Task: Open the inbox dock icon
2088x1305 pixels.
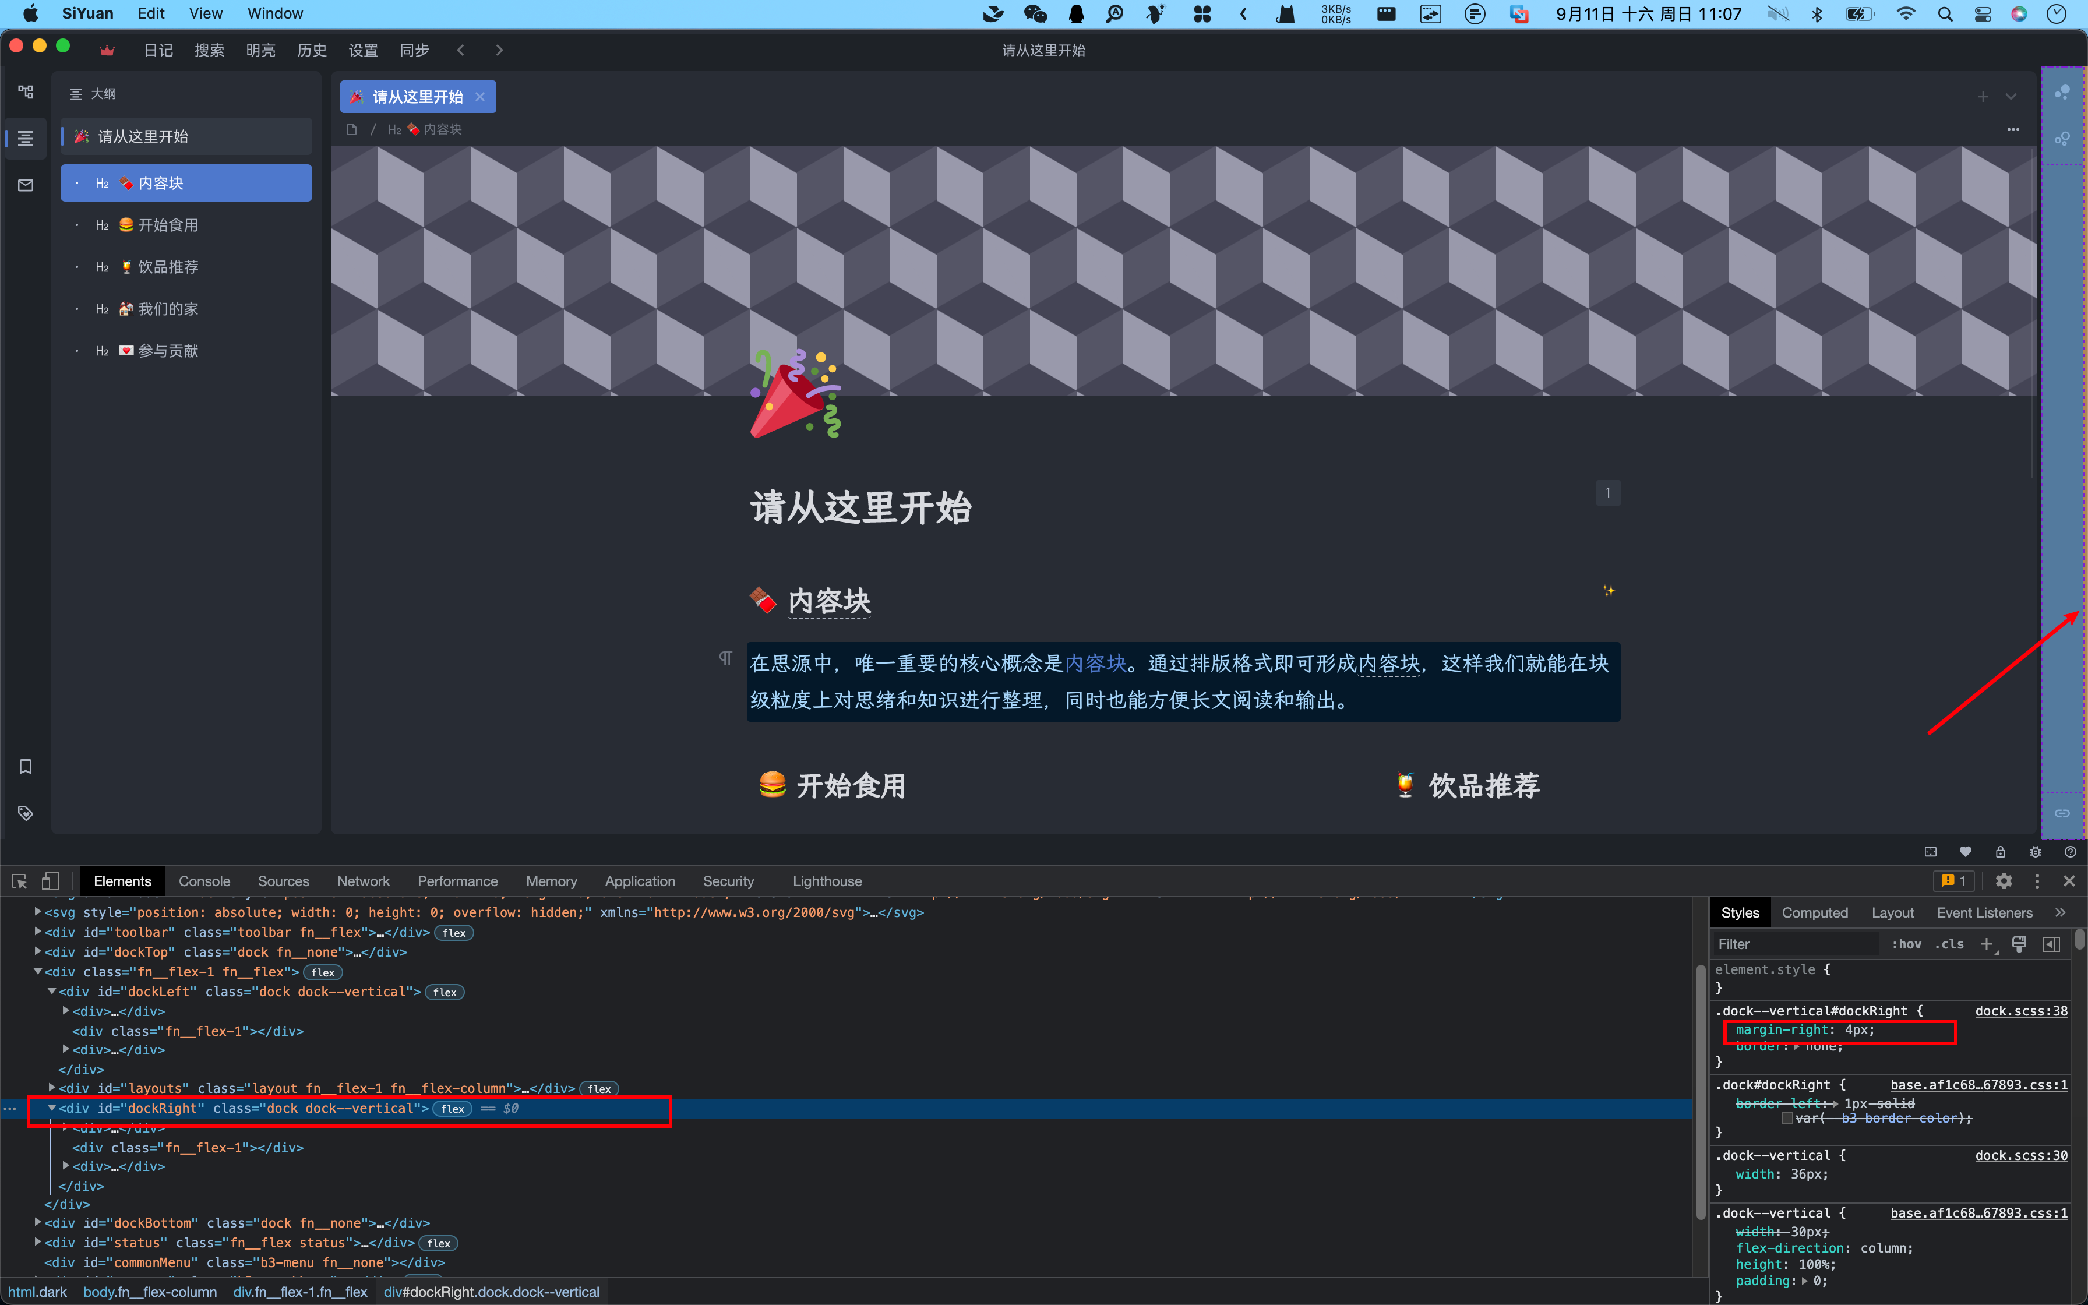Action: coord(25,185)
